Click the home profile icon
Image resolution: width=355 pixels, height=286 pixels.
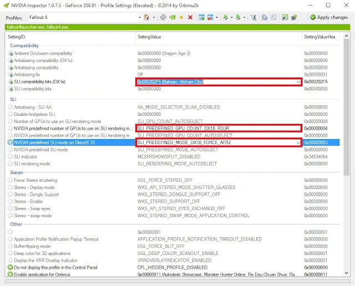146,17
